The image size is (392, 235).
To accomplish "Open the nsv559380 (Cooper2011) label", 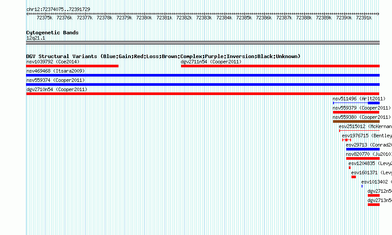I will [362, 117].
